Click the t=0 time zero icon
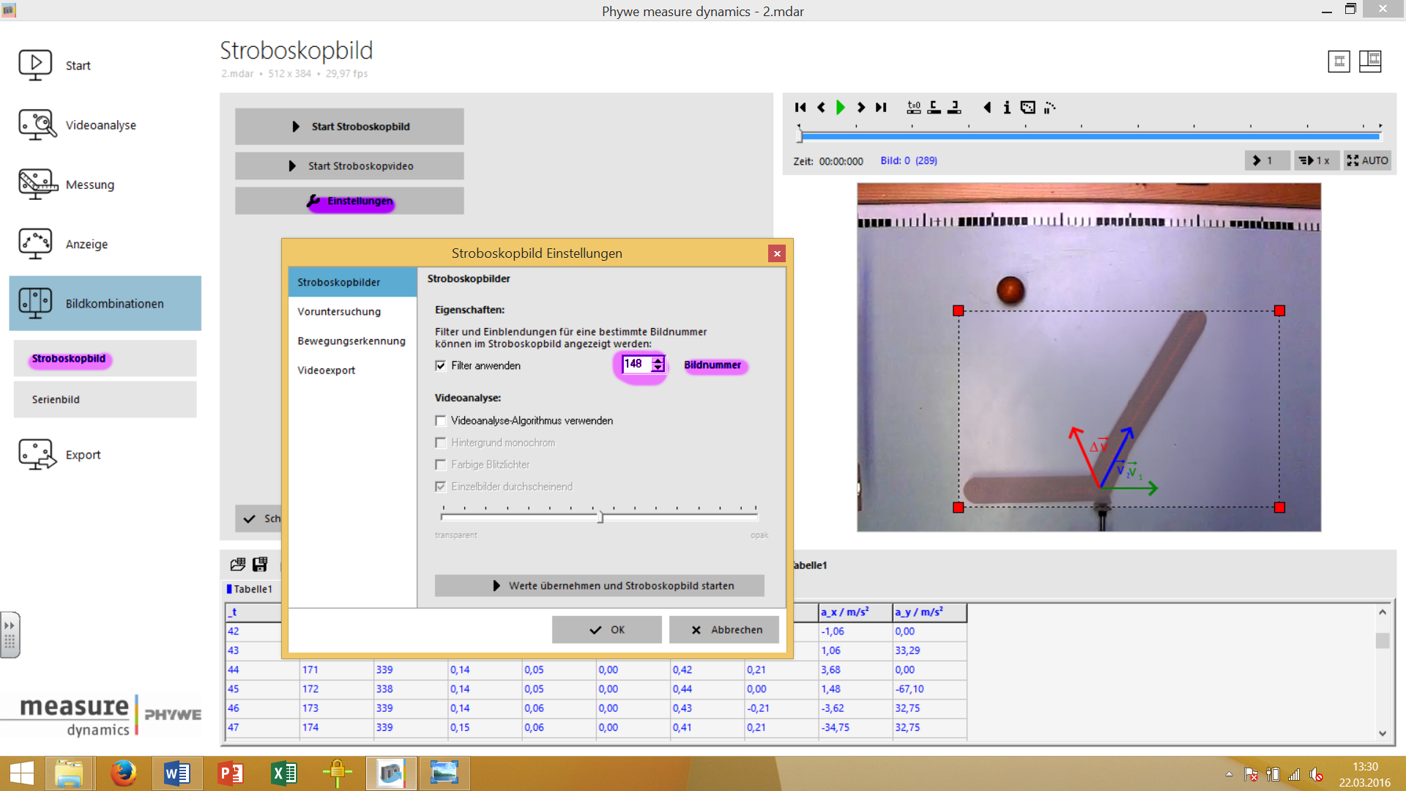The image size is (1406, 791). pyautogui.click(x=914, y=108)
